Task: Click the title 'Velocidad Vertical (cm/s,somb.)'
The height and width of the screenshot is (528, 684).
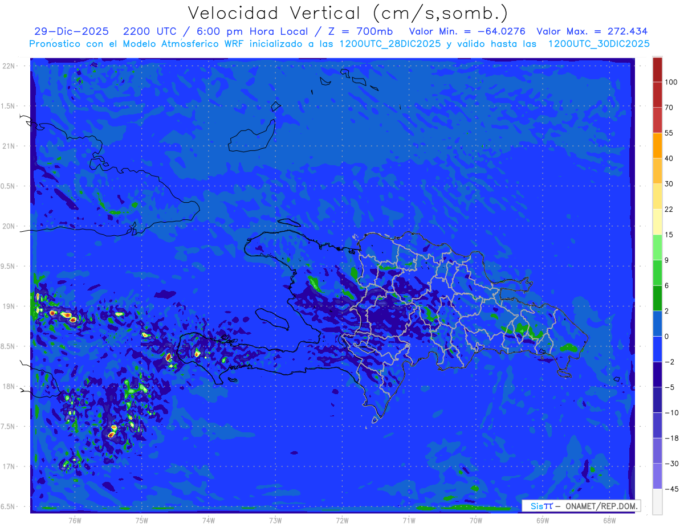Action: coord(348,13)
